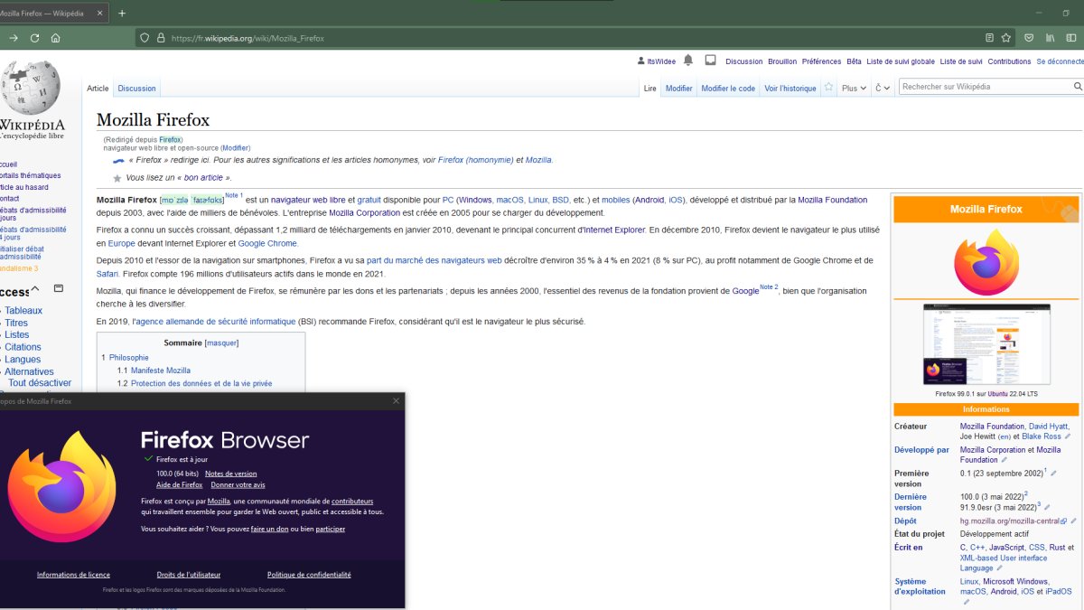
Task: Click the padlock site security icon
Action: pos(161,38)
